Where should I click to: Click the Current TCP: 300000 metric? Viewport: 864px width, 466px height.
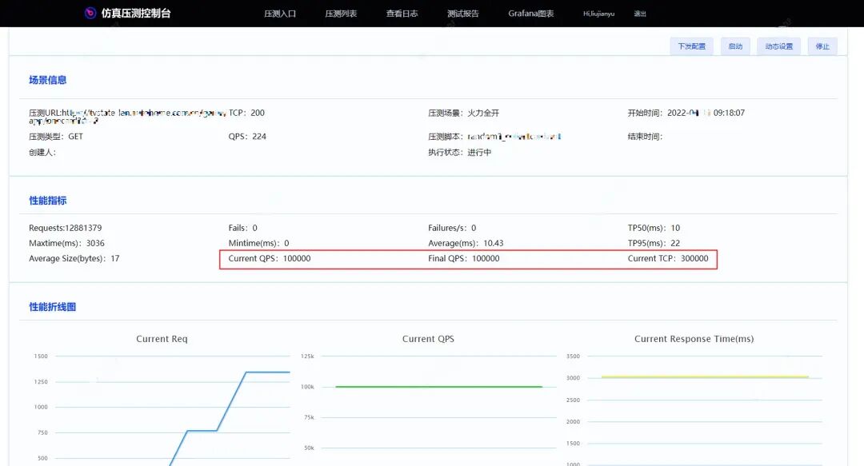point(668,258)
